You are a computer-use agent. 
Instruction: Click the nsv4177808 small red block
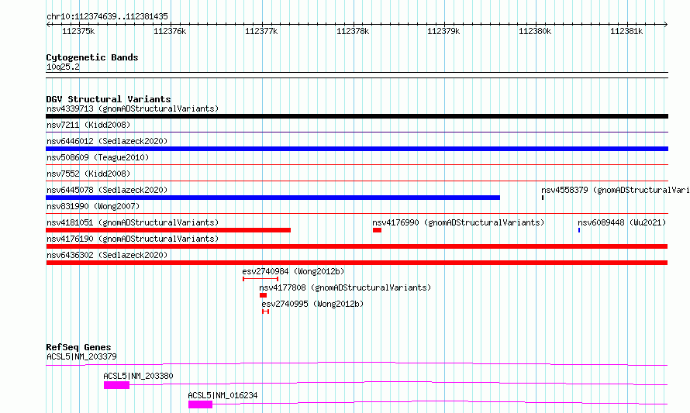(x=263, y=295)
